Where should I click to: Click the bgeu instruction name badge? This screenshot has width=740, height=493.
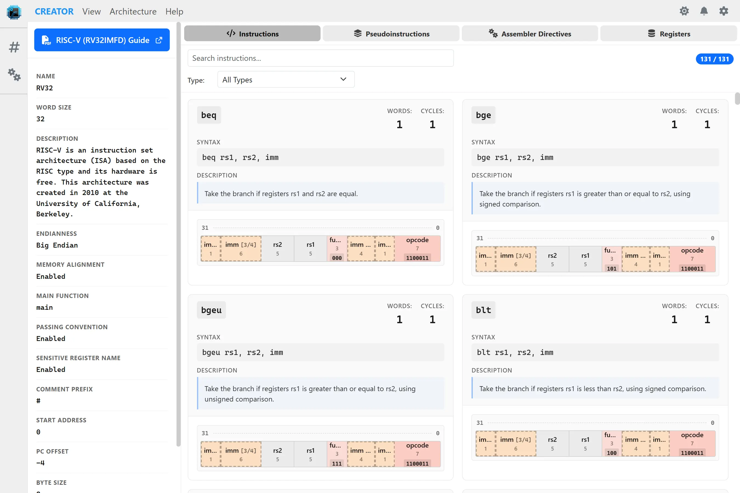tap(211, 310)
